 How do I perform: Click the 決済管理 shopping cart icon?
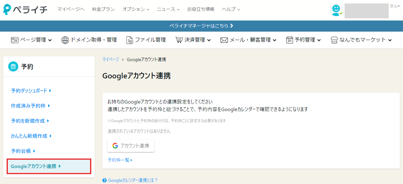pos(179,40)
